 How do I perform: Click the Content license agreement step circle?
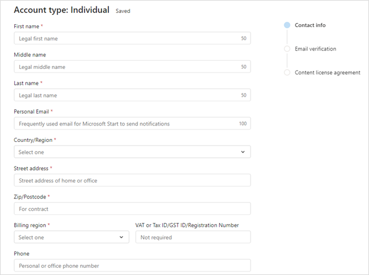pos(287,72)
